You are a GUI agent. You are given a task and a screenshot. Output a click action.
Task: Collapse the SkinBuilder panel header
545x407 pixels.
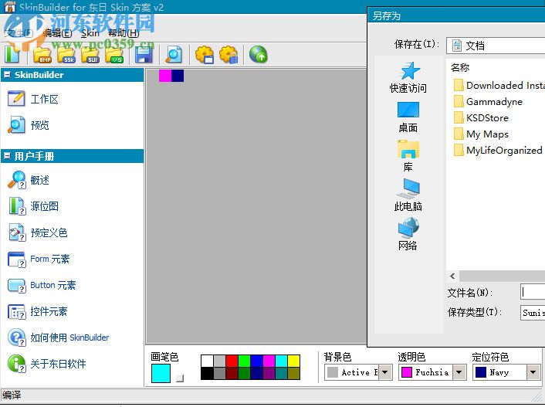[7, 74]
